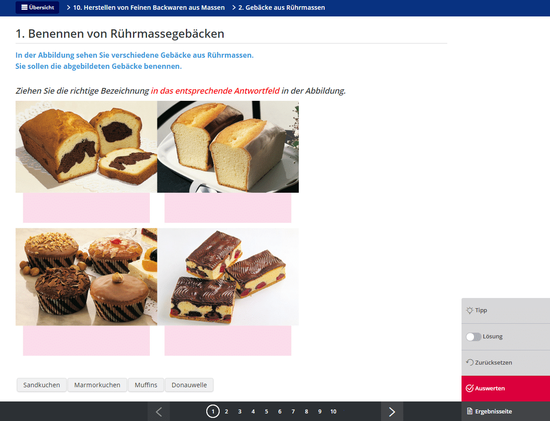Pick the Marmorkuchen answer chip
Screen dimensions: 550x421
[97, 385]
